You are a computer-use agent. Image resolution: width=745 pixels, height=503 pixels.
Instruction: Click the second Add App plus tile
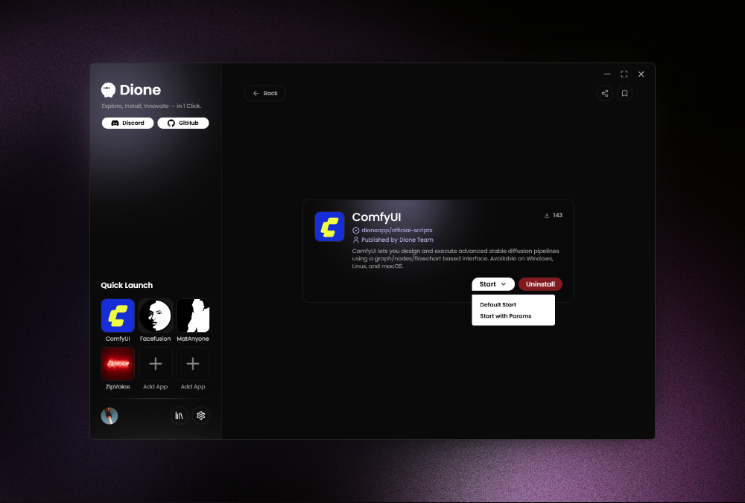193,364
